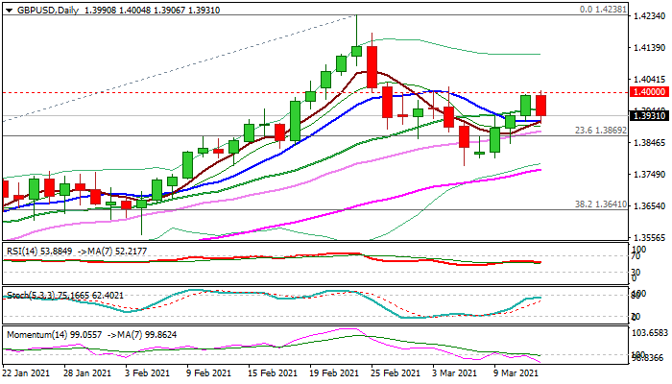Click the 9 Mar 2021 date label
The width and height of the screenshot is (672, 384).
[516, 372]
